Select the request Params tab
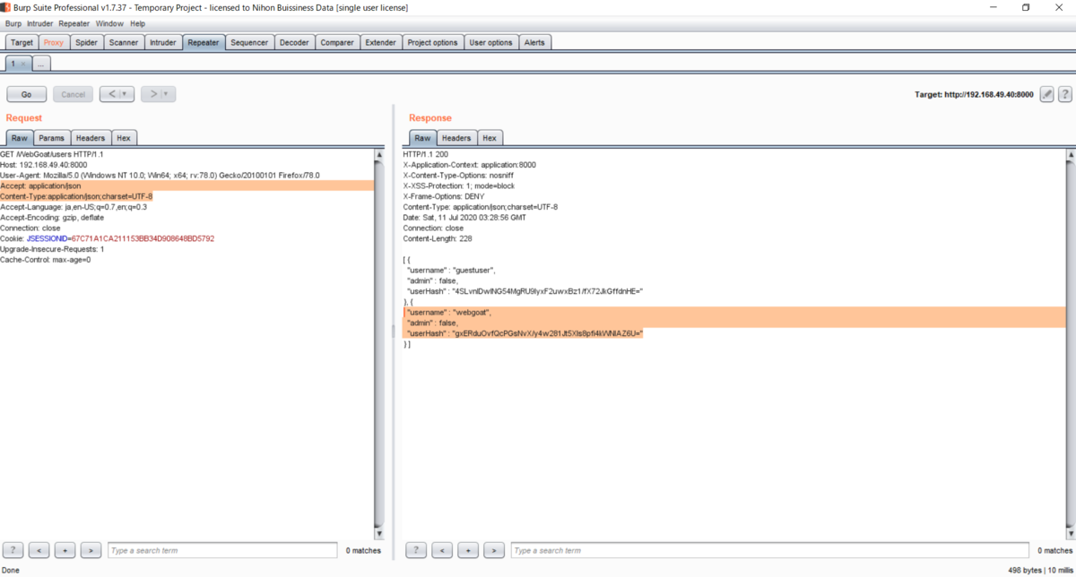Viewport: 1076px width, 577px height. (51, 138)
